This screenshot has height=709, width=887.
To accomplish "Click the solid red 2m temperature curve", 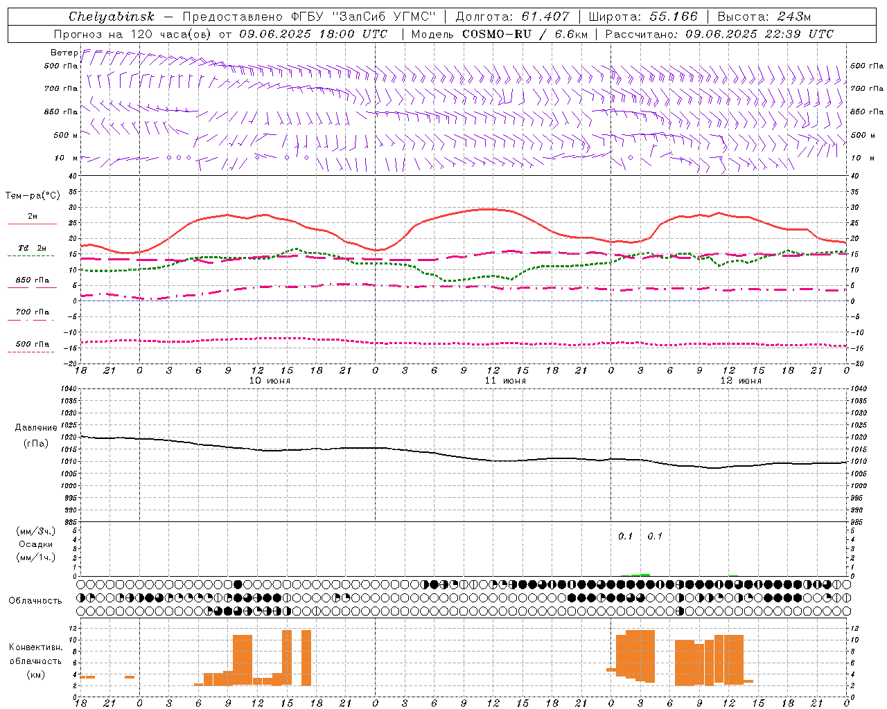I will coord(492,209).
